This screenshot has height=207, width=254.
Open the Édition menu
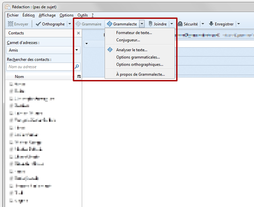pos(28,15)
